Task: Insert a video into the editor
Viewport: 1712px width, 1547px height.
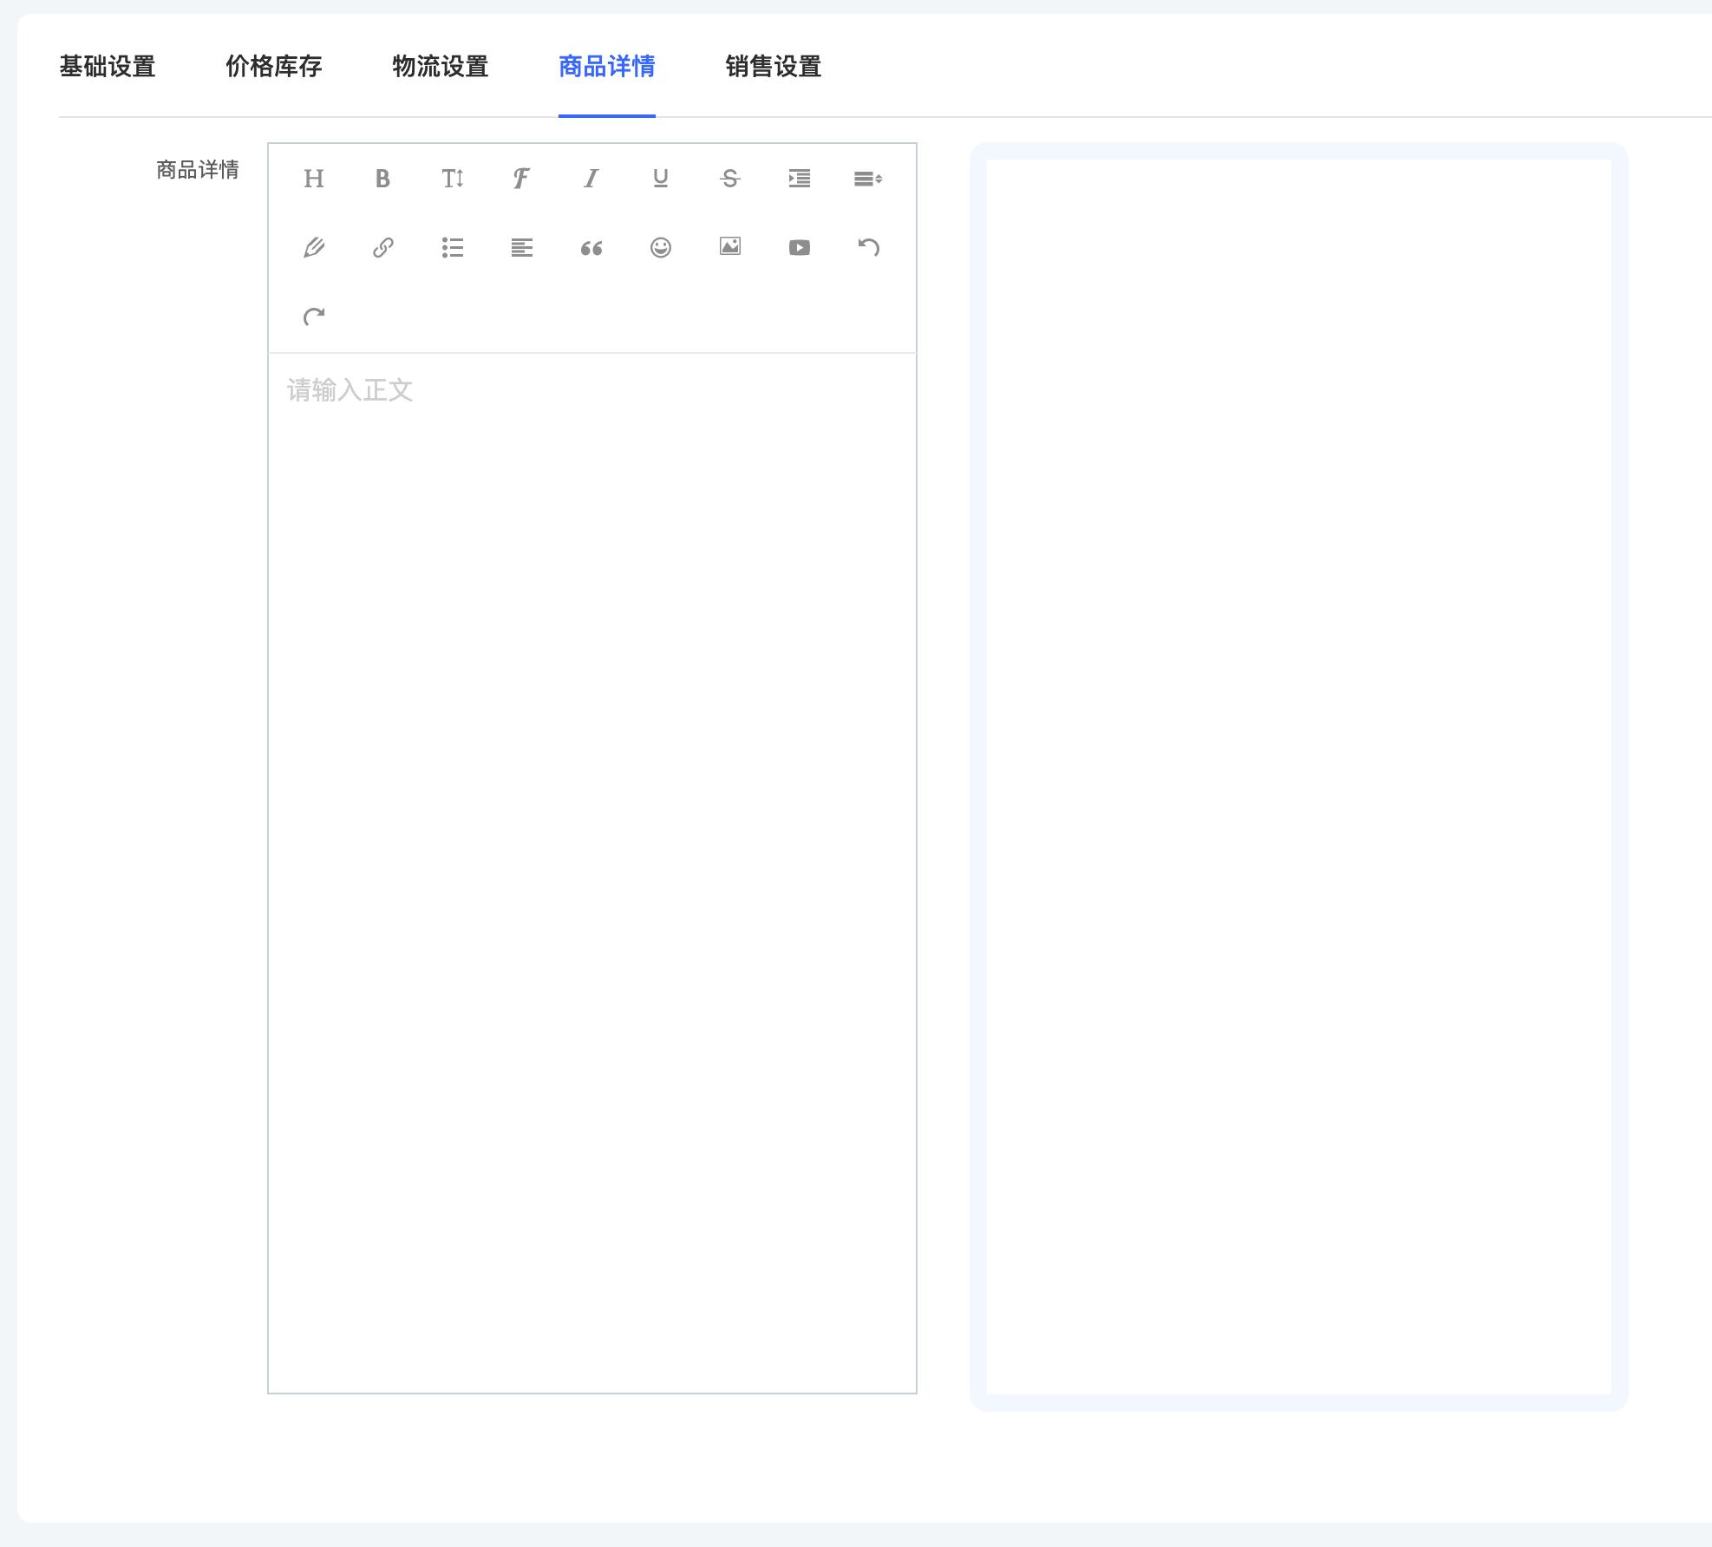Action: click(x=799, y=248)
